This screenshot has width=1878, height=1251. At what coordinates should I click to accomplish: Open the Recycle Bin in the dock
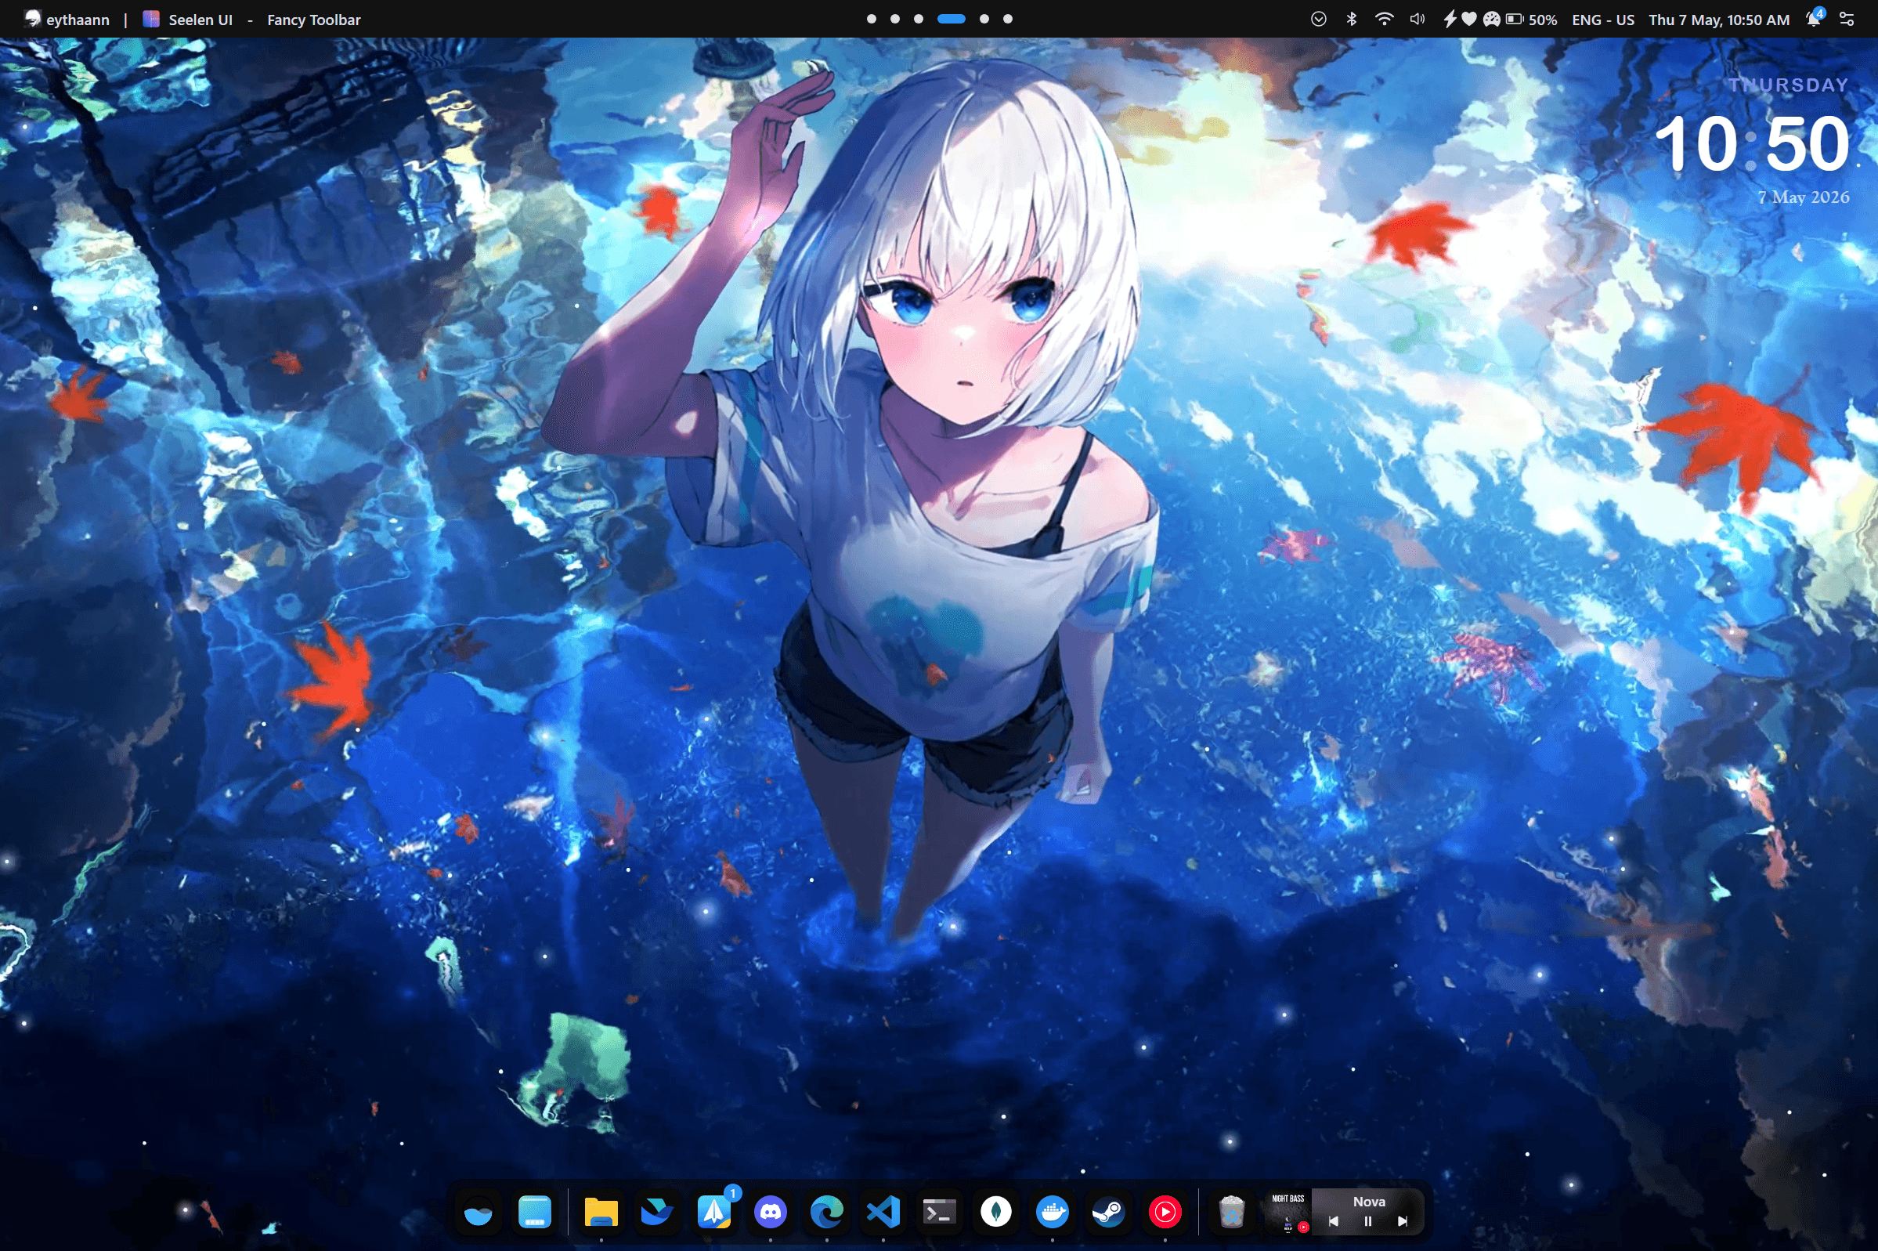(x=1232, y=1213)
